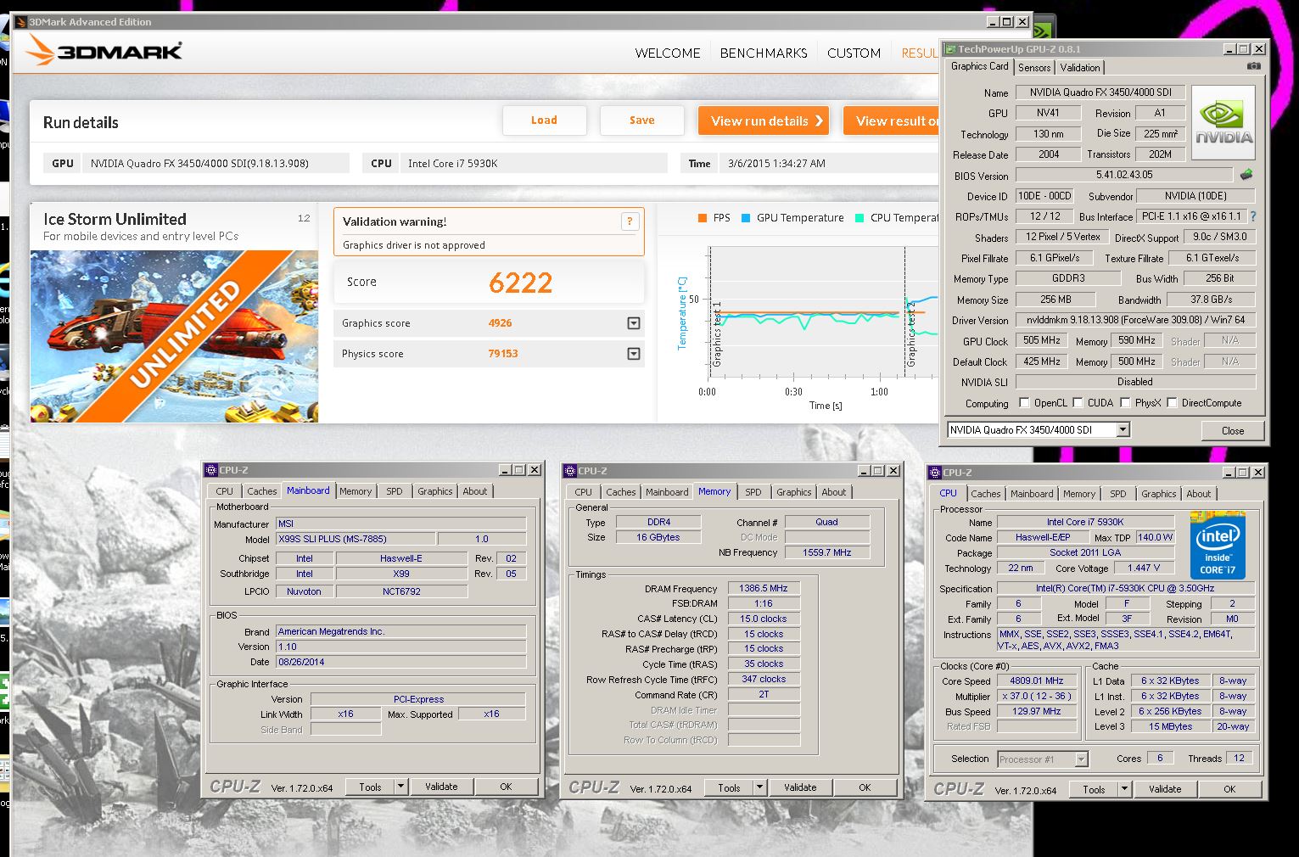Click the X99S SLI PLUS model field
This screenshot has height=857, width=1299.
pyautogui.click(x=355, y=539)
